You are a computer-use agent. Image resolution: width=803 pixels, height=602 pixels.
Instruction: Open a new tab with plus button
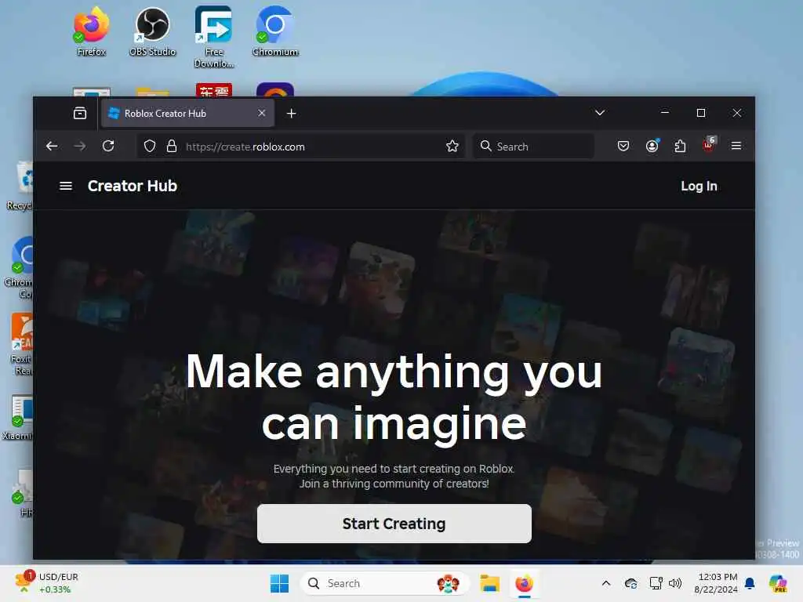(x=292, y=113)
